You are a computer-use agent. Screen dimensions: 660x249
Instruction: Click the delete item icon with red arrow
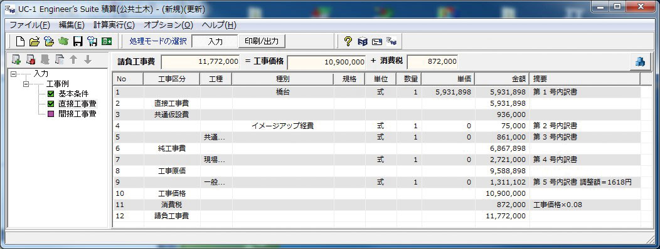(31, 59)
